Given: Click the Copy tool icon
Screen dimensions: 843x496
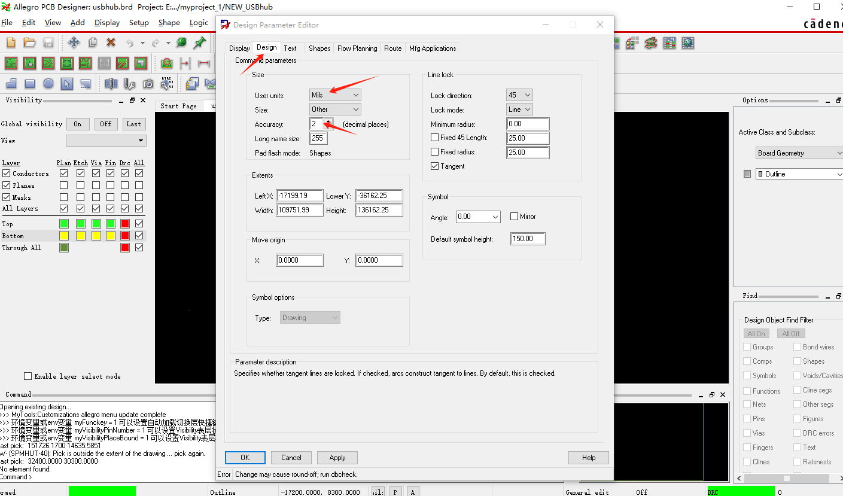Looking at the screenshot, I should pos(93,42).
